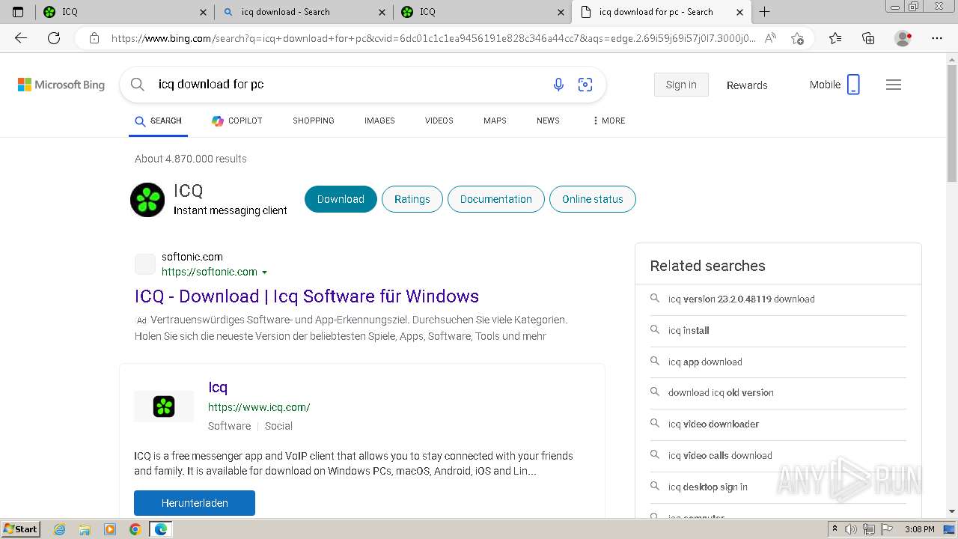Open Read aloud icon in address bar
The image size is (958, 539).
(770, 38)
